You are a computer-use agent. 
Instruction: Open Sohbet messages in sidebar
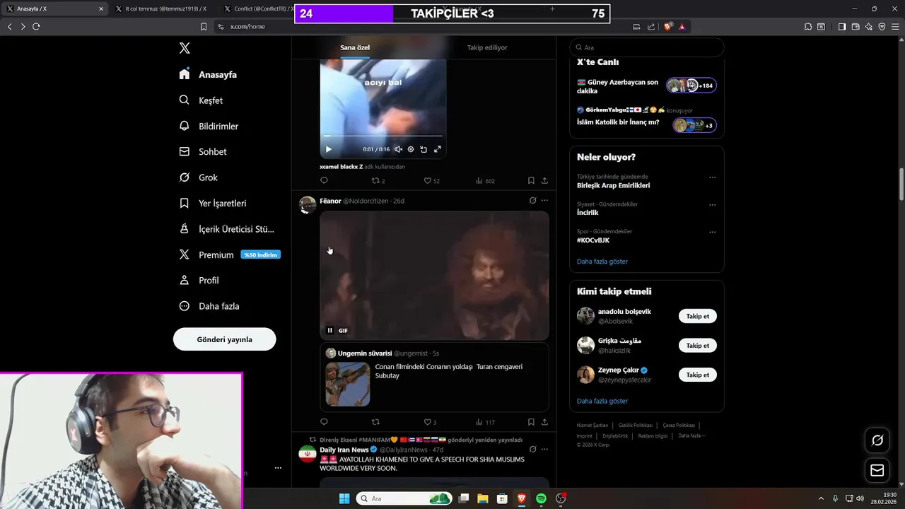point(204,151)
